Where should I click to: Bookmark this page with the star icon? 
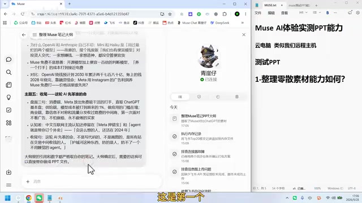pyautogui.click(x=170, y=14)
